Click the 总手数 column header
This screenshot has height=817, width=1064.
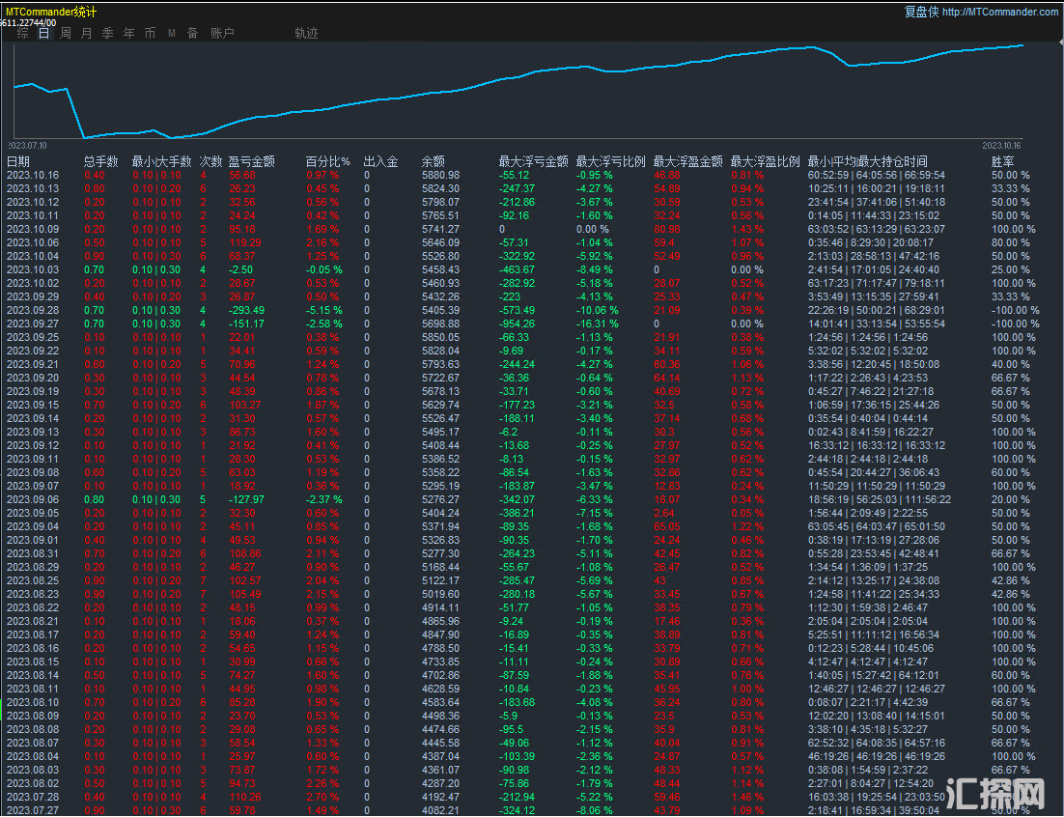(101, 161)
